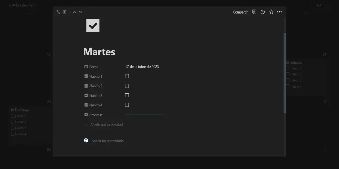The width and height of the screenshot is (339, 169).
Task: Open the Progress property name menu
Action: (x=96, y=115)
